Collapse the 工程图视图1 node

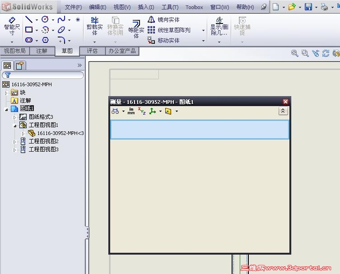click(15, 126)
